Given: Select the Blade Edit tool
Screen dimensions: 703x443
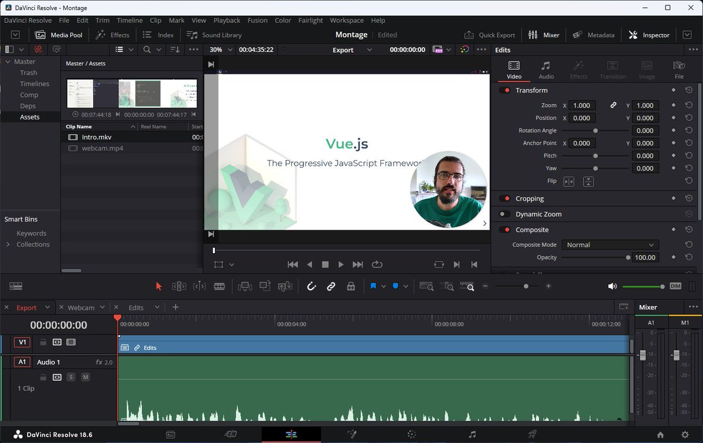Looking at the screenshot, I should [x=219, y=286].
